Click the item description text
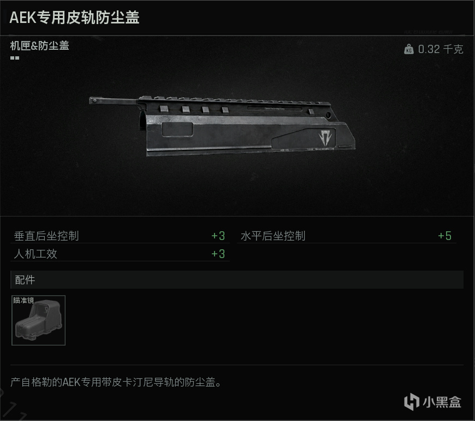 click(x=116, y=382)
